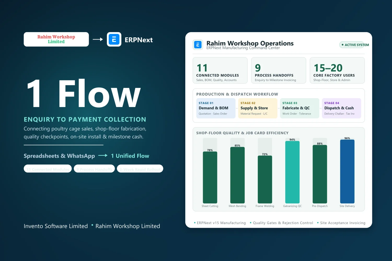Click the Galvanizing QC 94% bar
The width and height of the screenshot is (392, 261).
tap(292, 172)
